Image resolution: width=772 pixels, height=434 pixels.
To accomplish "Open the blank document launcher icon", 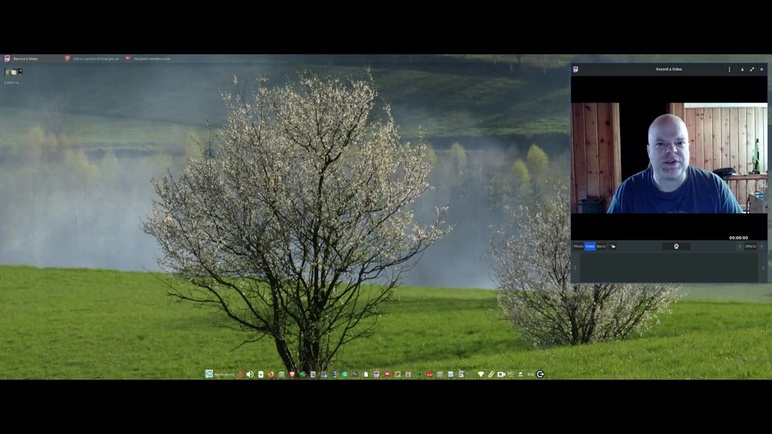I will [x=365, y=374].
